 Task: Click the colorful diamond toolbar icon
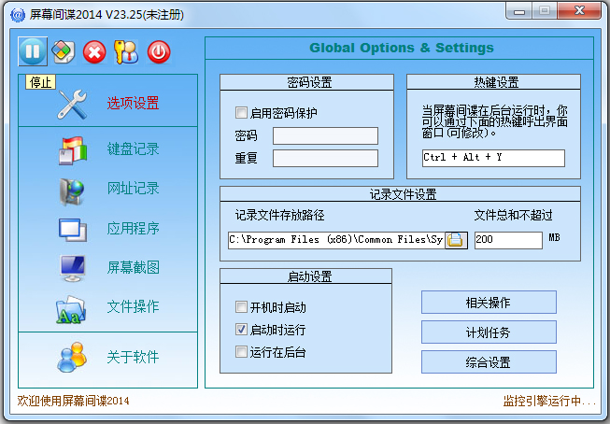click(x=63, y=52)
